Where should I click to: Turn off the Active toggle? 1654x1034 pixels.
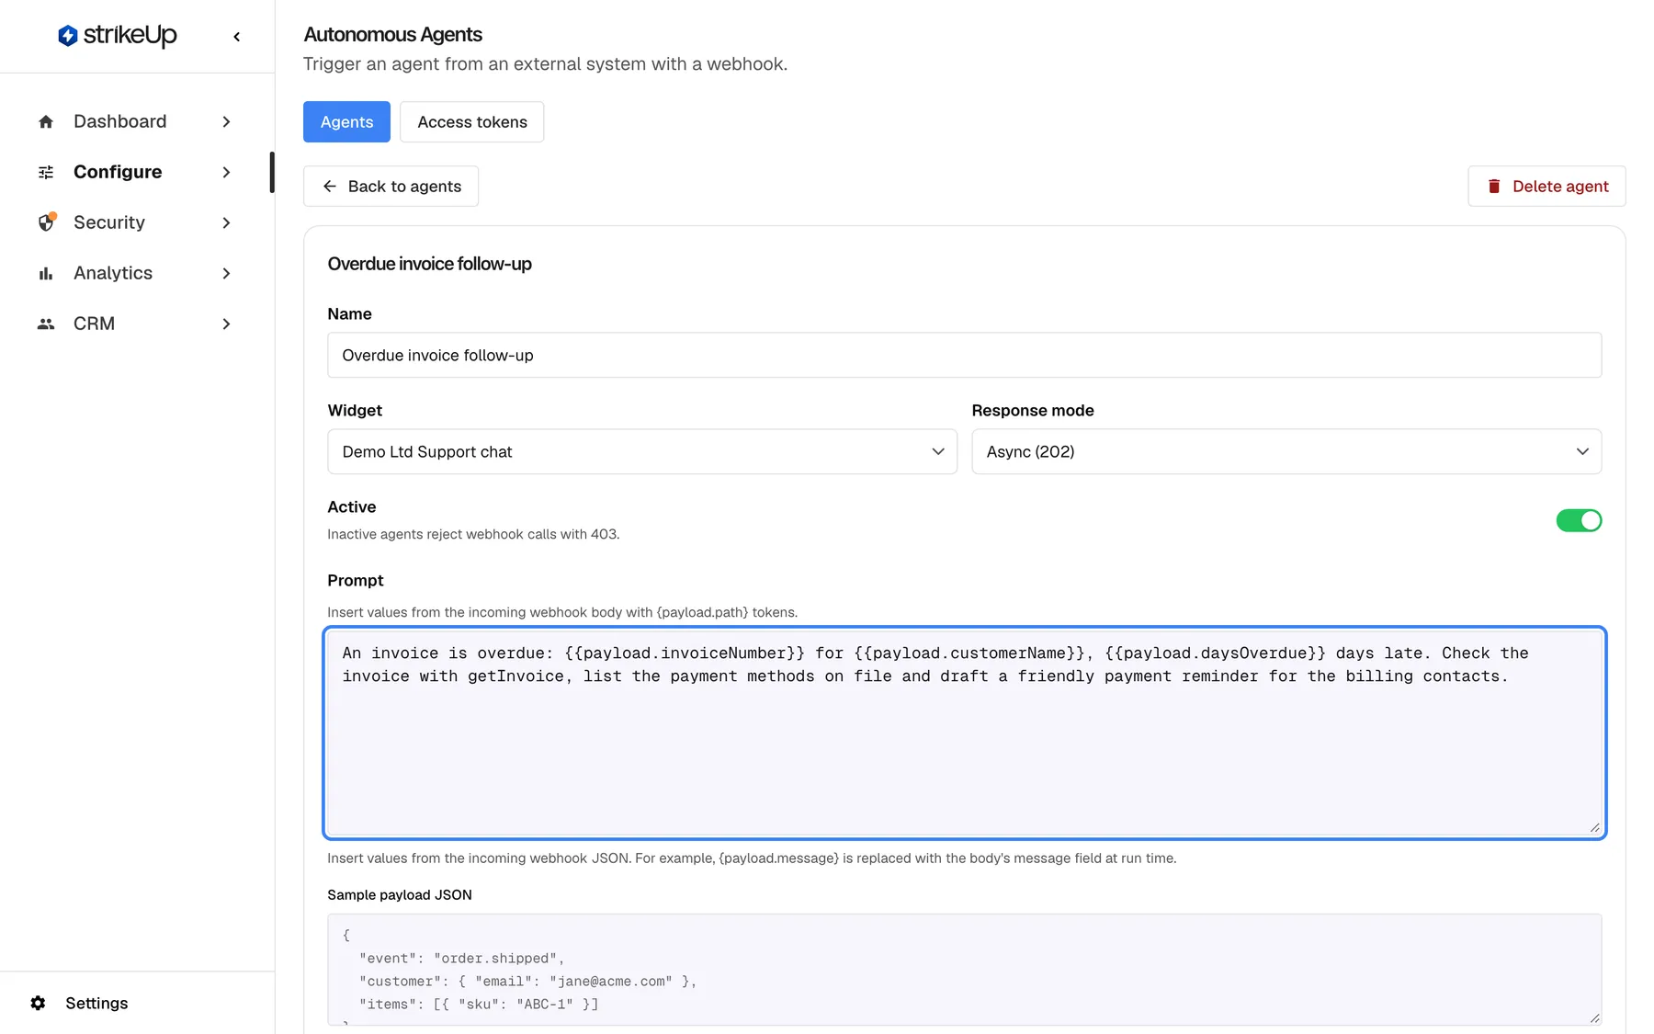pyautogui.click(x=1579, y=520)
